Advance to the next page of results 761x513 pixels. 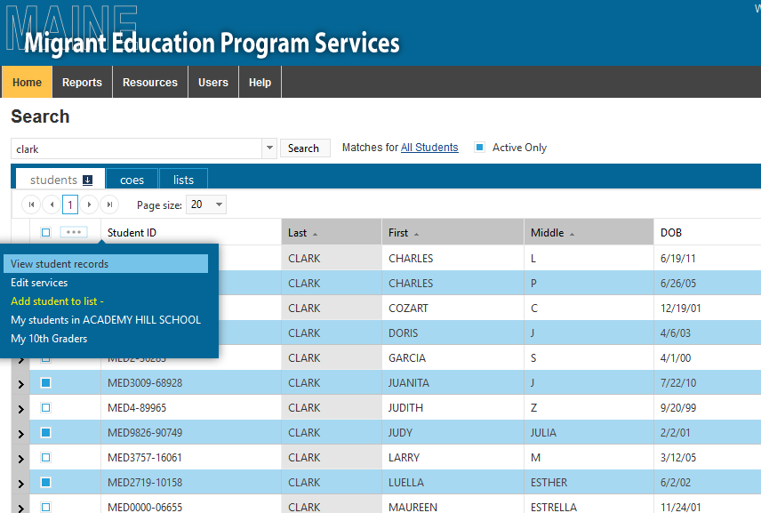[x=89, y=204]
